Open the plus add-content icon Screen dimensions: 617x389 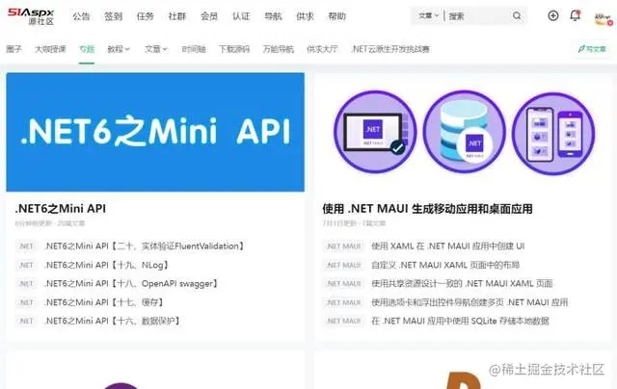552,15
